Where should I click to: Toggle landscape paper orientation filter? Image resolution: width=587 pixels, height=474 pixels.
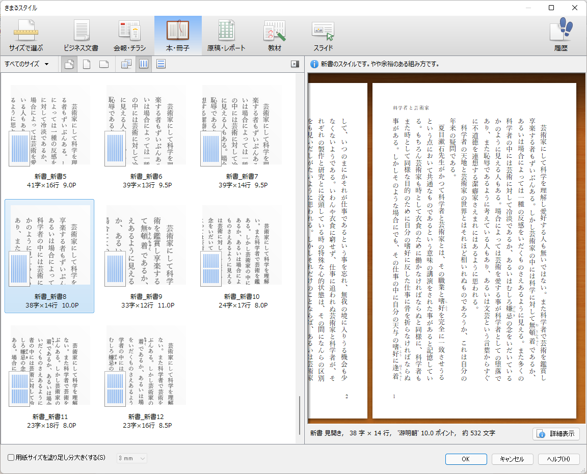103,64
